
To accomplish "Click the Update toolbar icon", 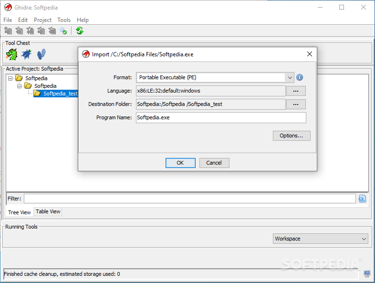I will 30,31.
